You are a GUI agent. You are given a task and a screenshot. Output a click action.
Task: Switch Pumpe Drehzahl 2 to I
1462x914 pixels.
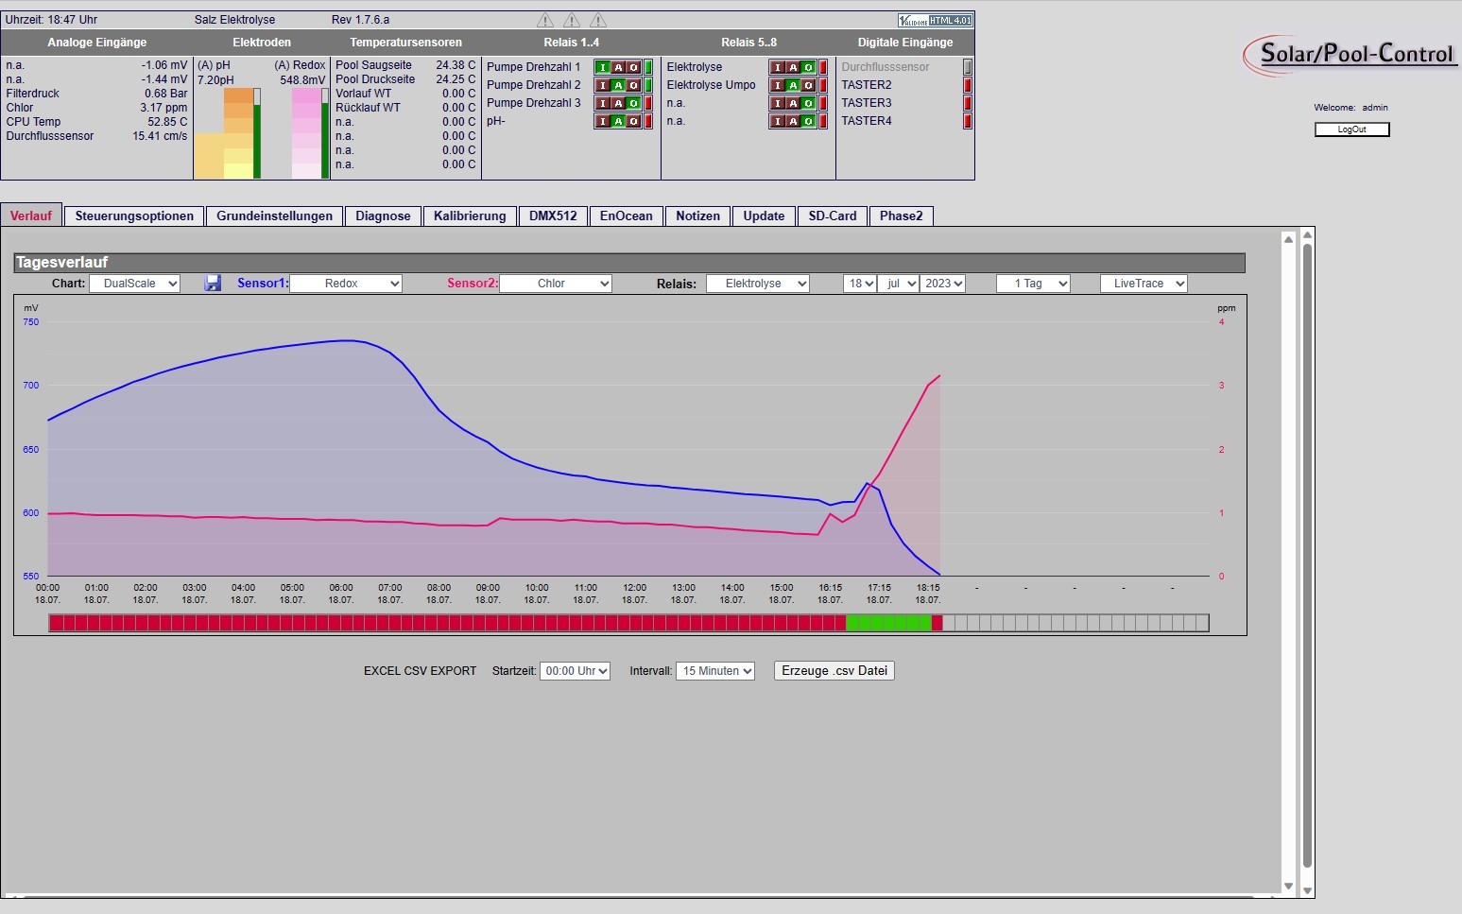603,85
